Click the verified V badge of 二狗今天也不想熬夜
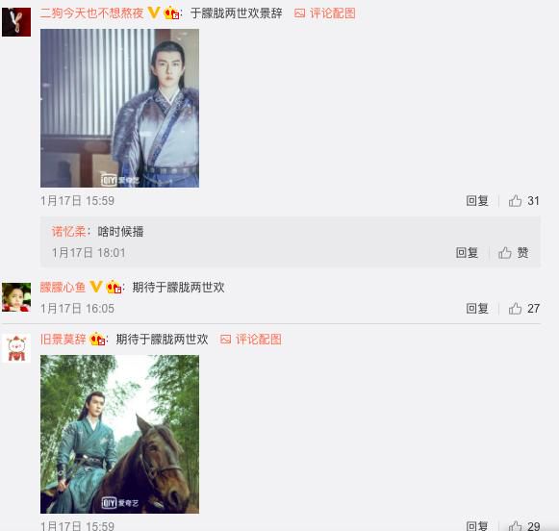Screen dimensions: 559x531 (x=154, y=13)
